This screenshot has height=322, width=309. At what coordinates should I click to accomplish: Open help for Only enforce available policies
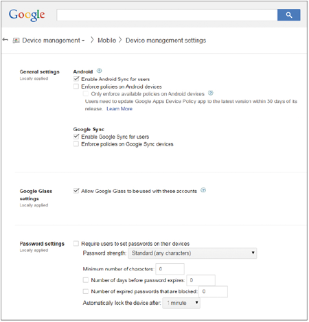coord(211,93)
